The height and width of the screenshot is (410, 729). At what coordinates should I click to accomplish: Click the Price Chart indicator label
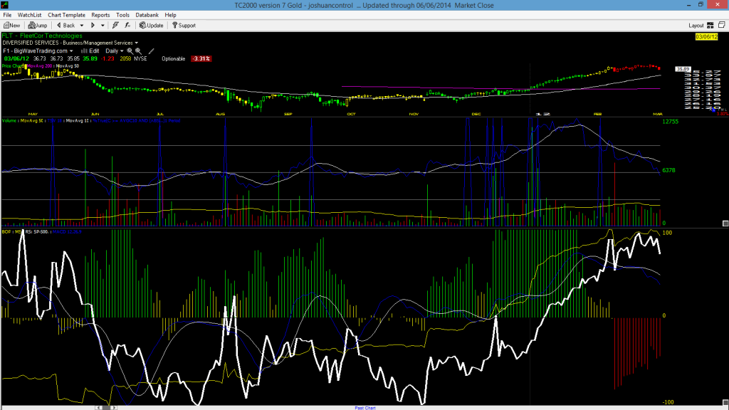coord(12,66)
